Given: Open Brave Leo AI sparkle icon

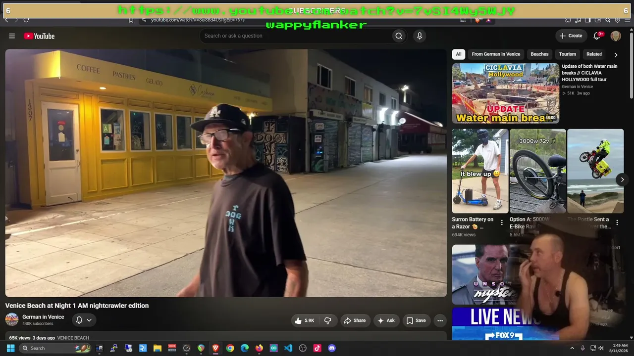Looking at the screenshot, I should coord(608,20).
